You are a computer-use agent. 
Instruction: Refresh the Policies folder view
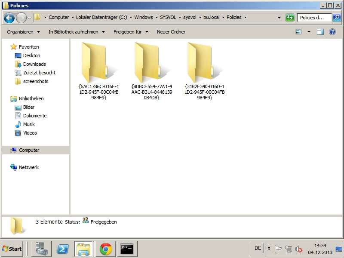tap(289, 17)
